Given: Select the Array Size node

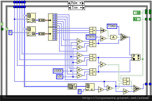Looking at the screenshot, I should pos(72,86).
